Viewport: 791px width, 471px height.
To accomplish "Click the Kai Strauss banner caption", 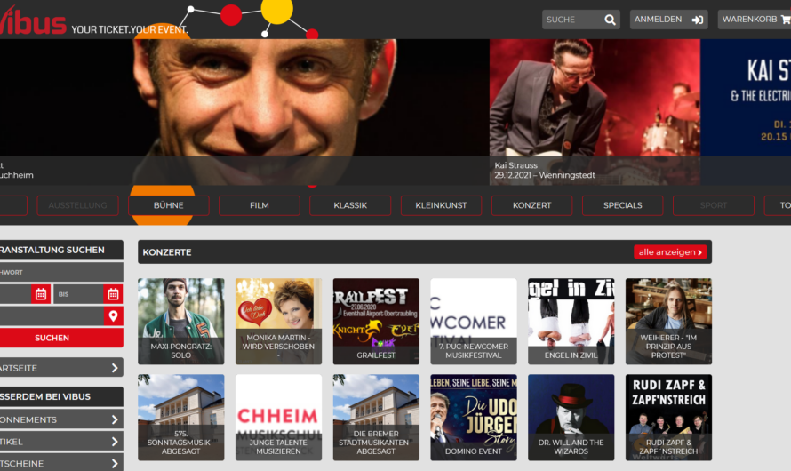I will click(545, 170).
